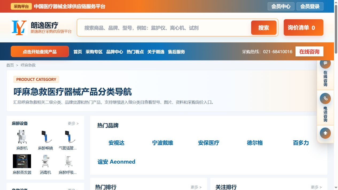Click the PRODUCT CATEGORY tag
338x190 pixels.
(x=36, y=79)
